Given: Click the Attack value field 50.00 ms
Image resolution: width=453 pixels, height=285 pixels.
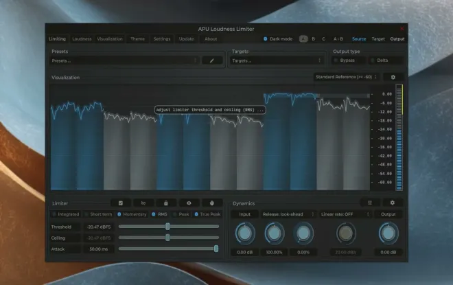Looking at the screenshot, I should [99, 249].
